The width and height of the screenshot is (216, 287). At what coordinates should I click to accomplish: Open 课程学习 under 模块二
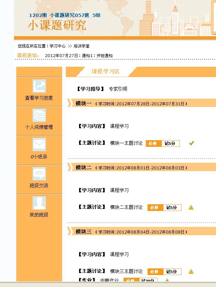(x=119, y=190)
